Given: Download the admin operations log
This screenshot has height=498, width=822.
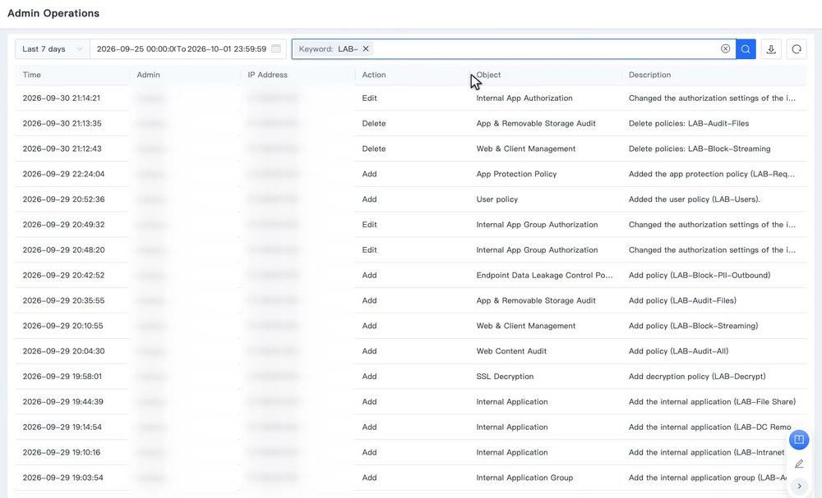Looking at the screenshot, I should click(x=771, y=49).
